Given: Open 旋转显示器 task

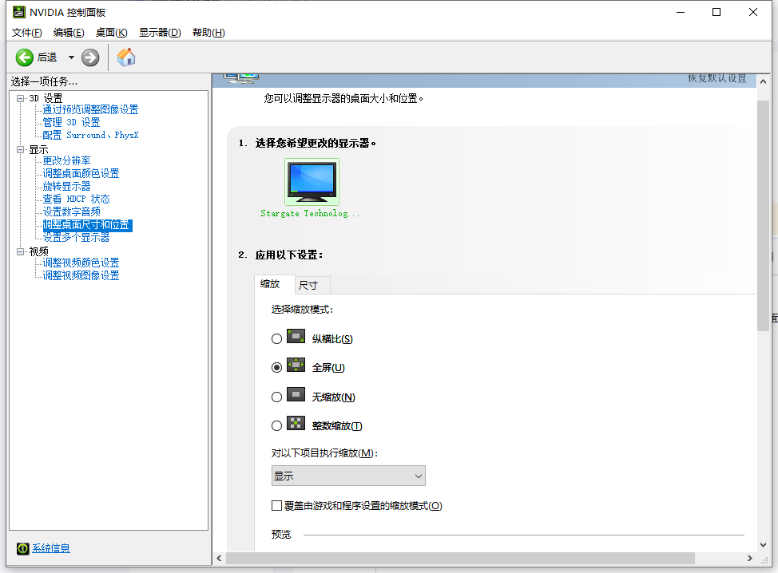Looking at the screenshot, I should [66, 187].
